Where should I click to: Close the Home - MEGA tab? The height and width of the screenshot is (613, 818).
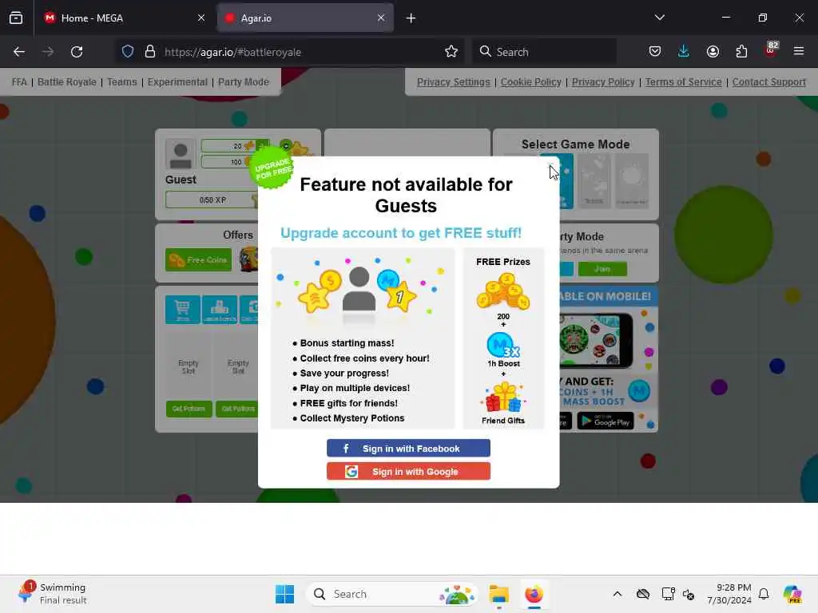click(x=201, y=18)
